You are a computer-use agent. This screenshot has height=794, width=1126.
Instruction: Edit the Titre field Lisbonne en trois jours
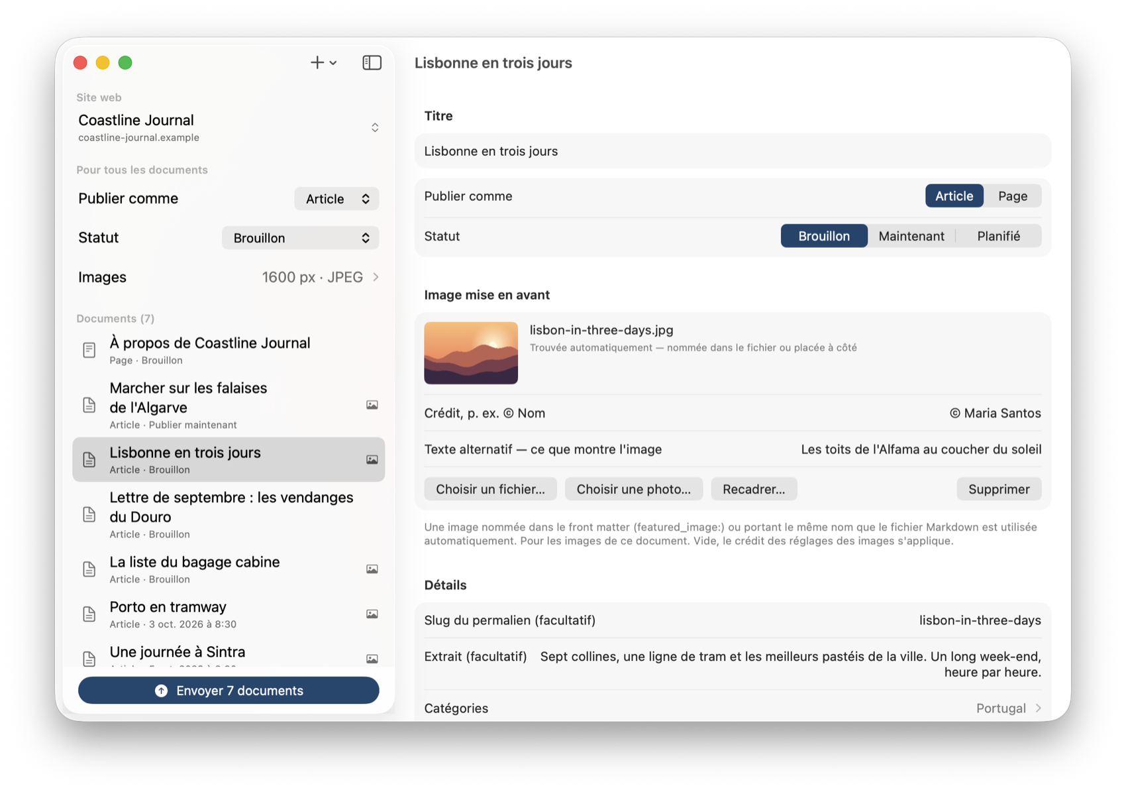pyautogui.click(x=733, y=151)
